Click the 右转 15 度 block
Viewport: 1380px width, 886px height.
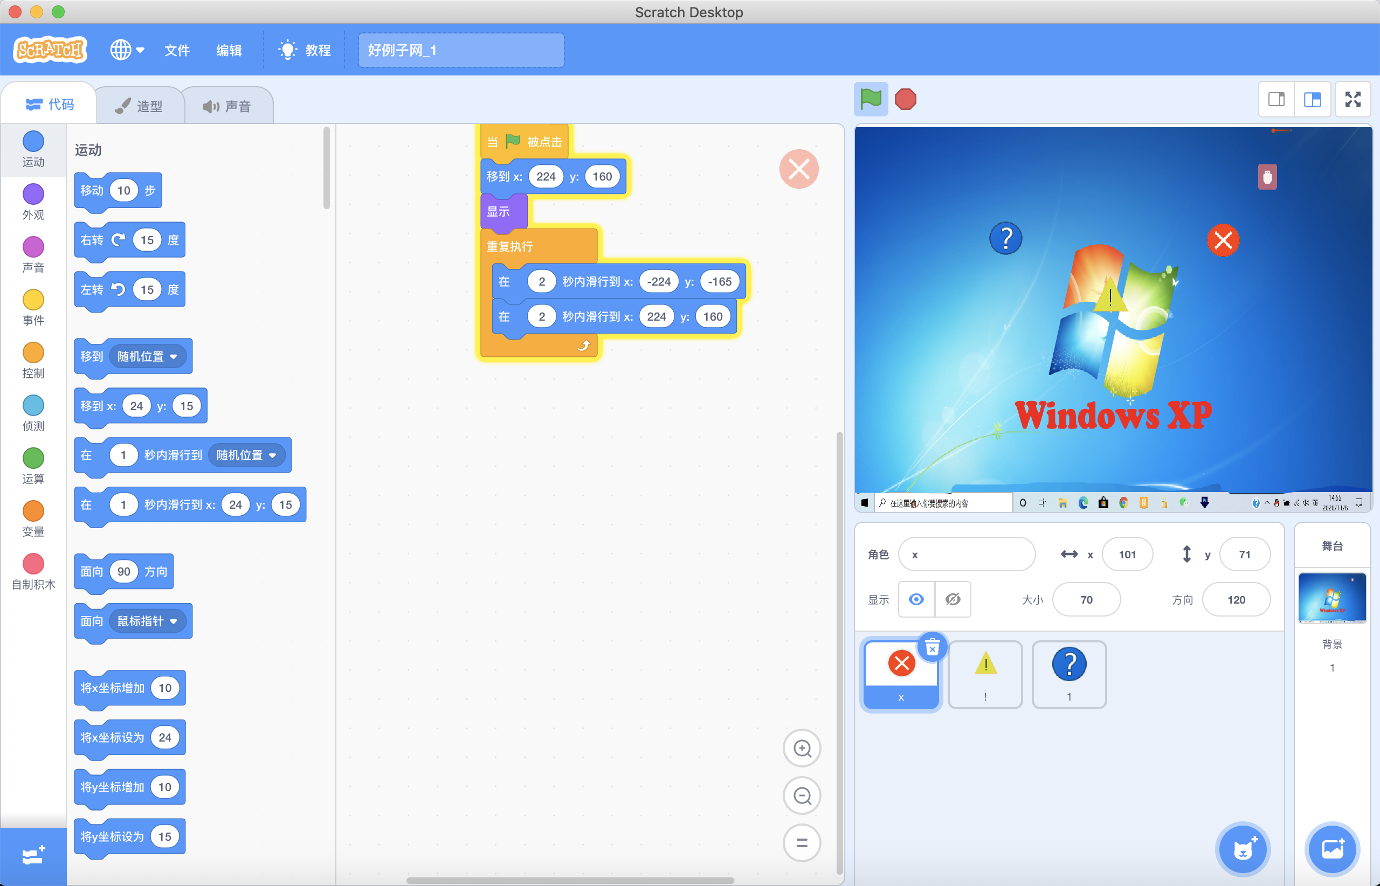[x=129, y=240]
